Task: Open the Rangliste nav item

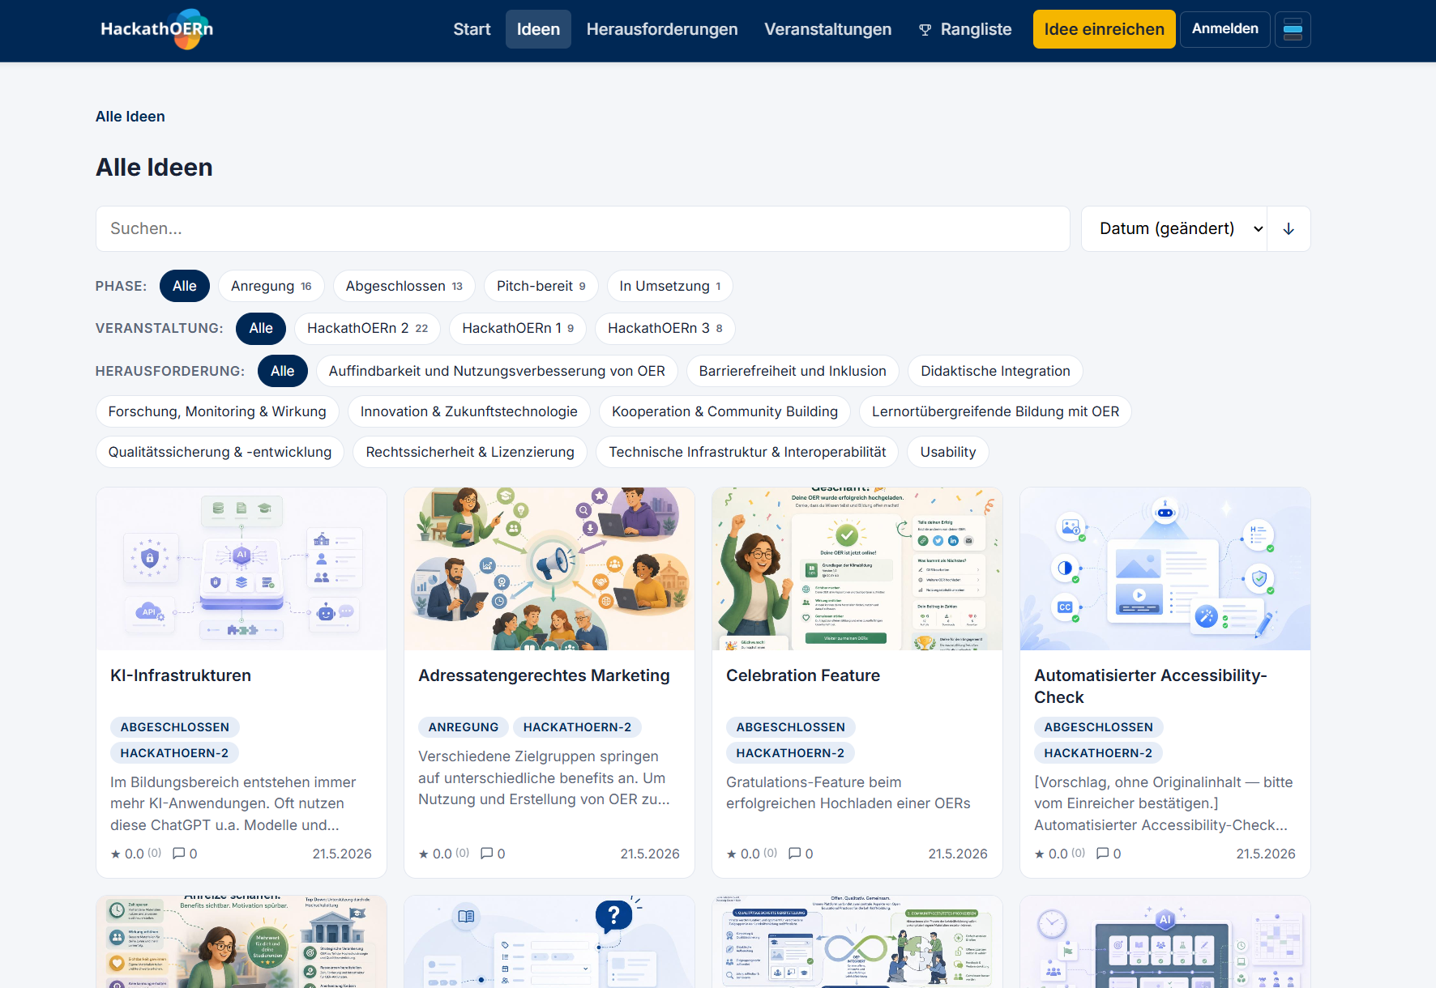Action: [x=965, y=29]
